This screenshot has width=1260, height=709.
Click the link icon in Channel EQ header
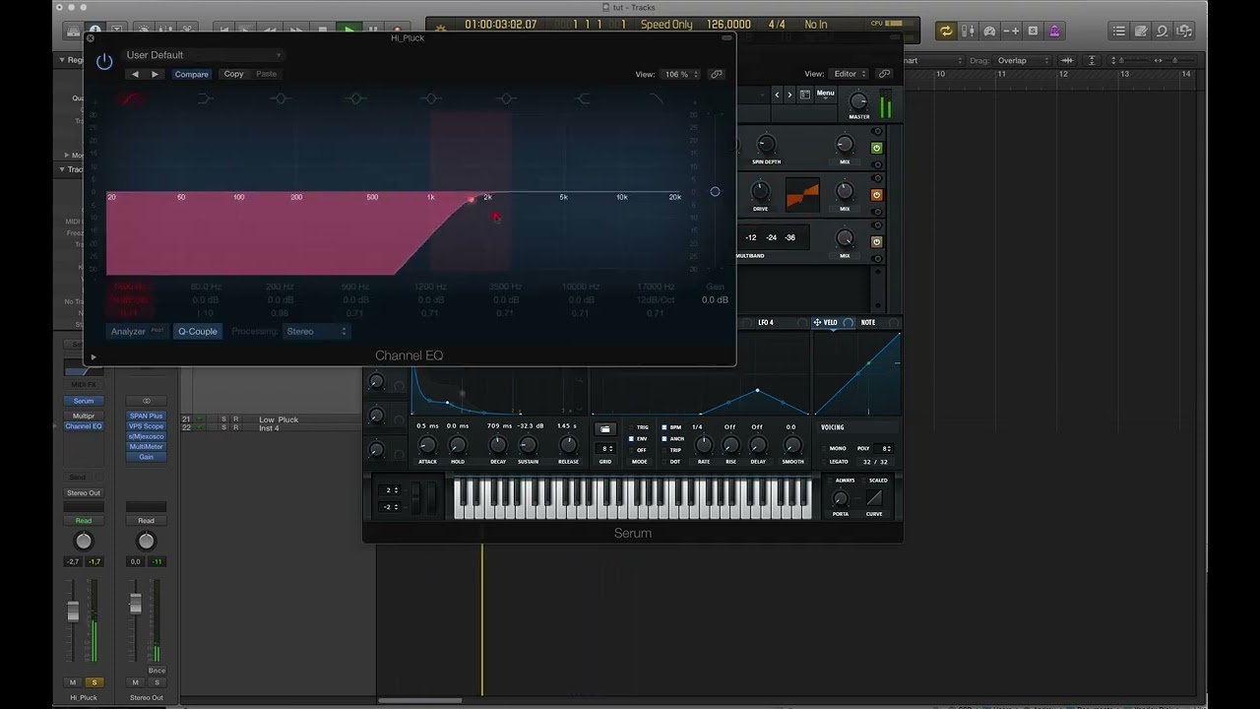(x=717, y=74)
